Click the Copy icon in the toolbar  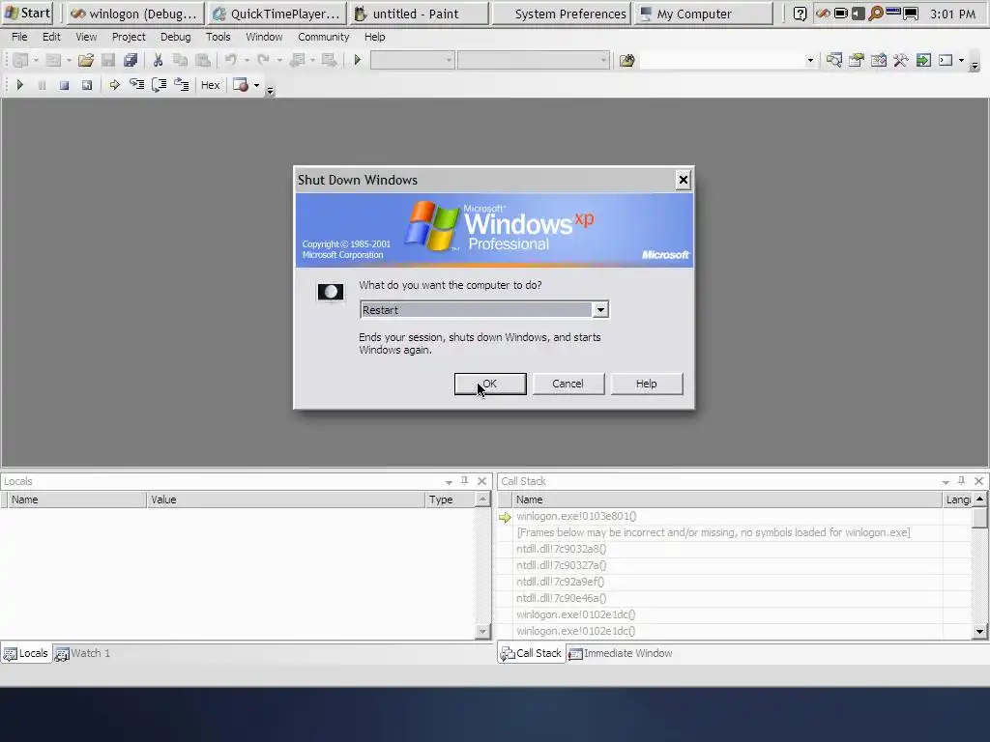coord(180,61)
